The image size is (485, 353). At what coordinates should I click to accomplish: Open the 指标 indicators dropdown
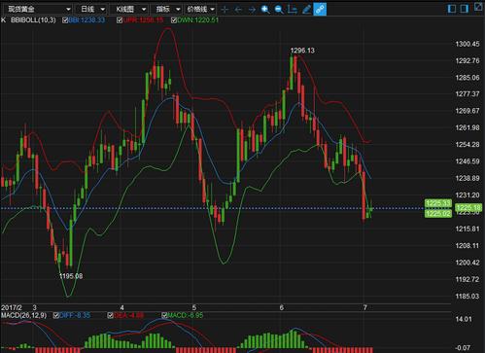tap(167, 9)
